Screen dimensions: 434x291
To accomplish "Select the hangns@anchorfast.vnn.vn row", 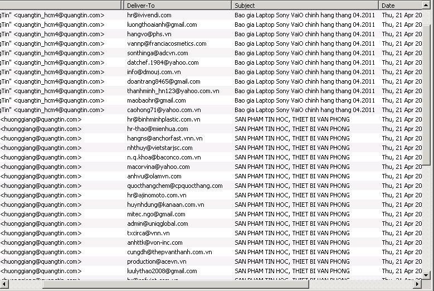I will tap(211, 138).
